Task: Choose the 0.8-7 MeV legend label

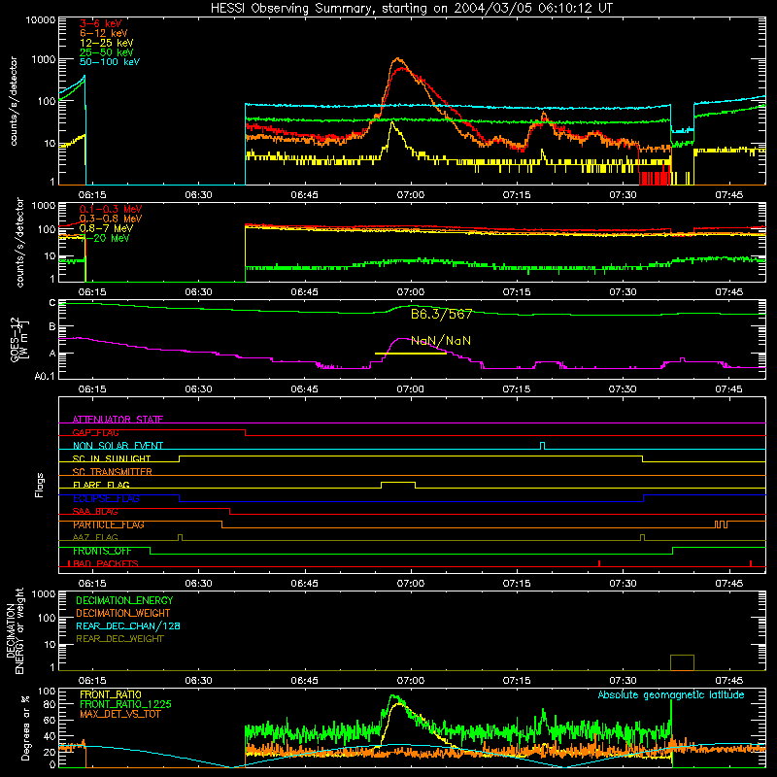Action: click(106, 228)
